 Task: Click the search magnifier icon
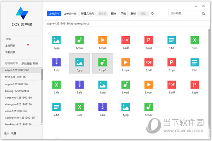coord(203,13)
